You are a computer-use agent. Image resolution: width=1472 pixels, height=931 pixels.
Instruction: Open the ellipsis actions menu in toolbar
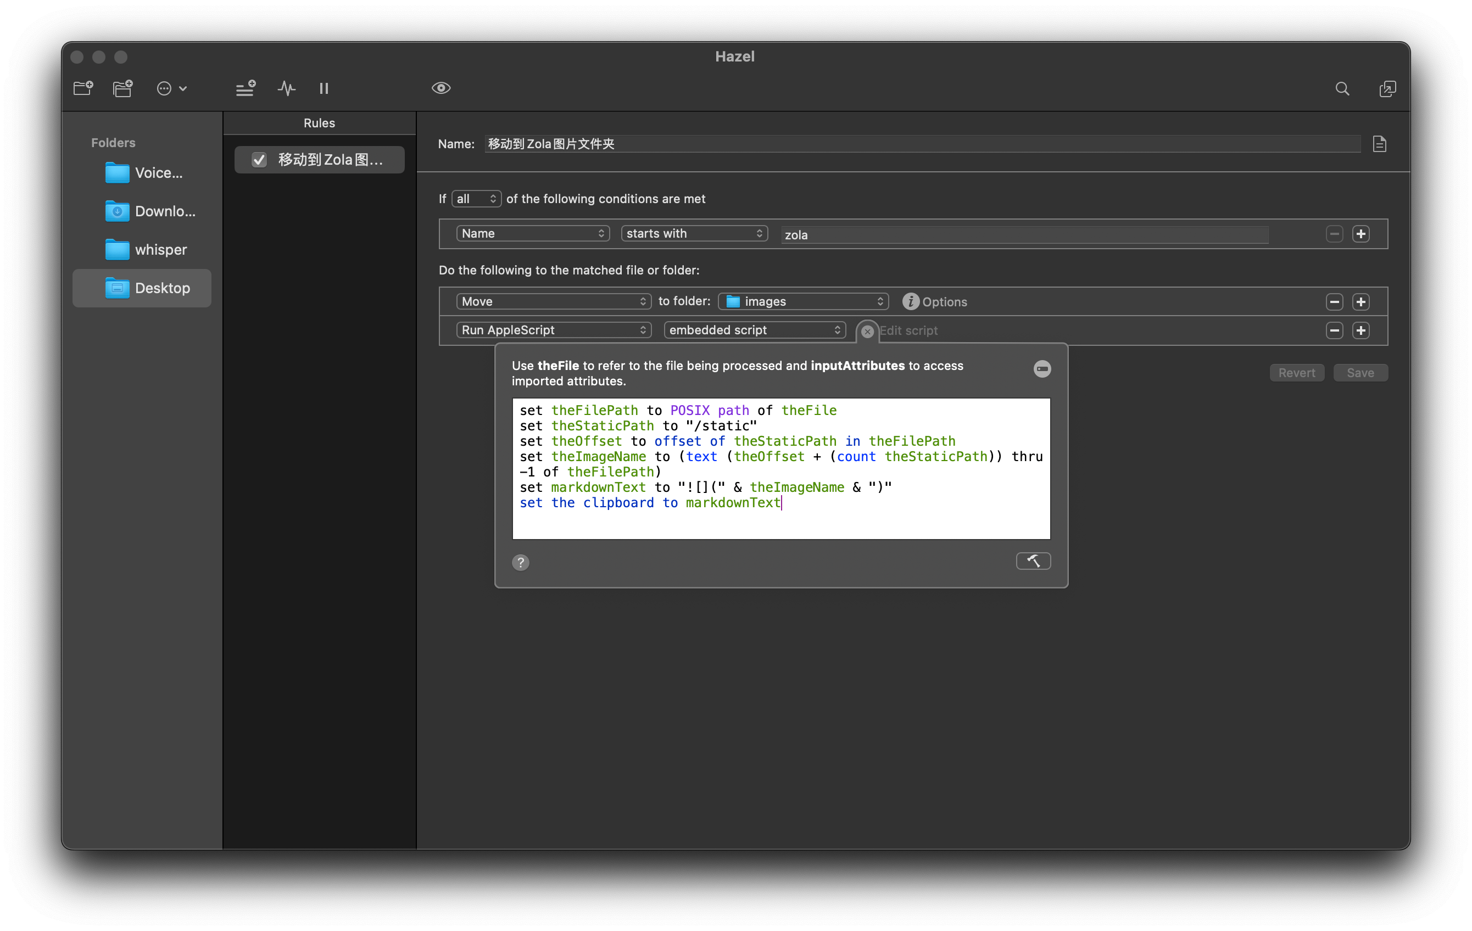click(x=172, y=88)
